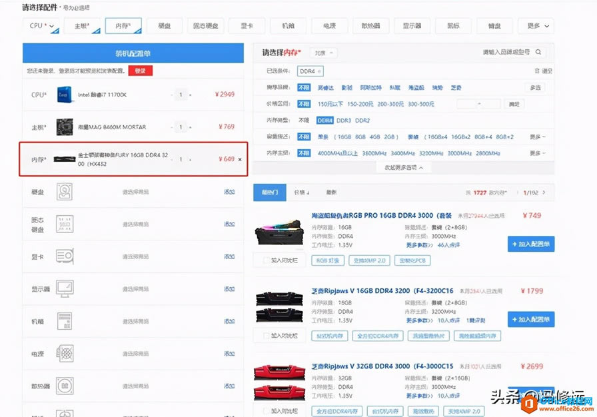Open the city dropdown beside 请选择内存

(324, 53)
